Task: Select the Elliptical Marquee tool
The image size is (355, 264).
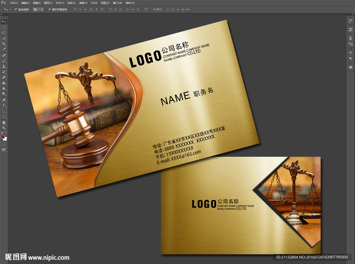Action: (x=4, y=27)
